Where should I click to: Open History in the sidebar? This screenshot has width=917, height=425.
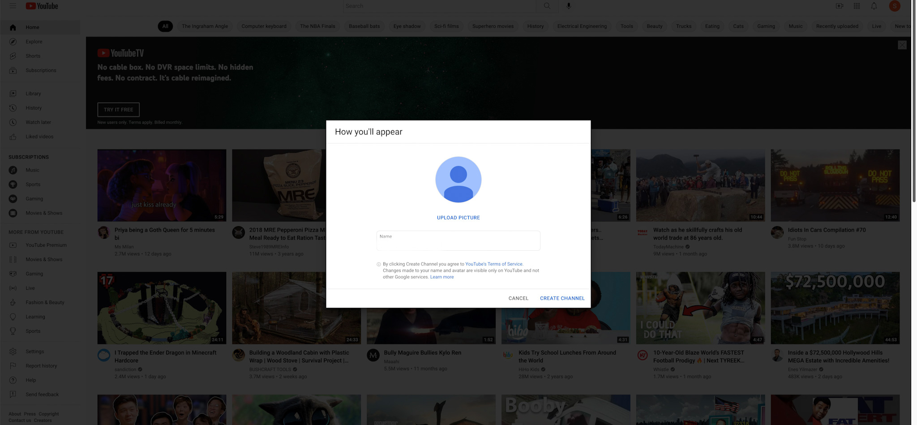[40, 108]
